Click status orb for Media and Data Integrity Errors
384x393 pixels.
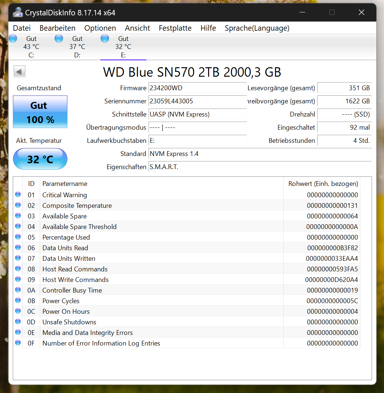(x=18, y=332)
